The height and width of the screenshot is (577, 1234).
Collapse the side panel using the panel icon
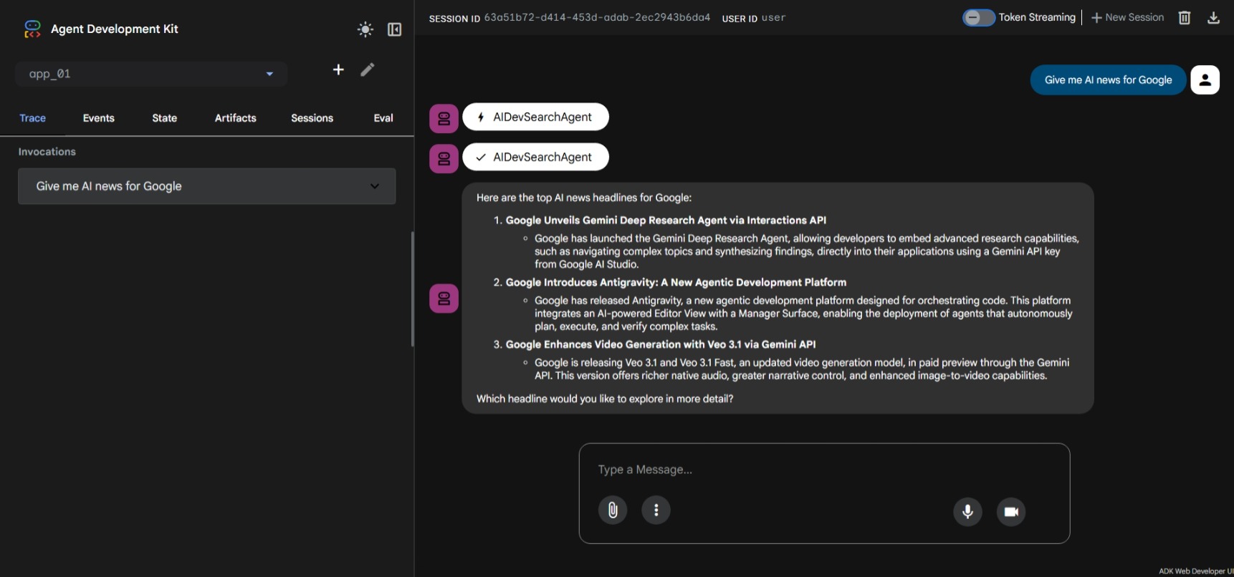(x=394, y=29)
